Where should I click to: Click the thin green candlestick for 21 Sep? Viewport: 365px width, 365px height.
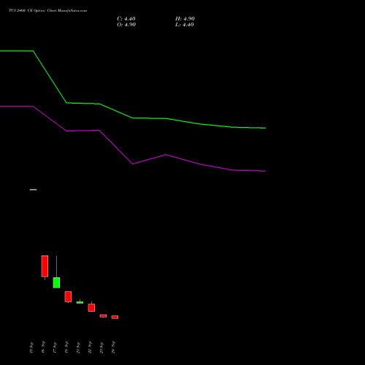coord(80,302)
